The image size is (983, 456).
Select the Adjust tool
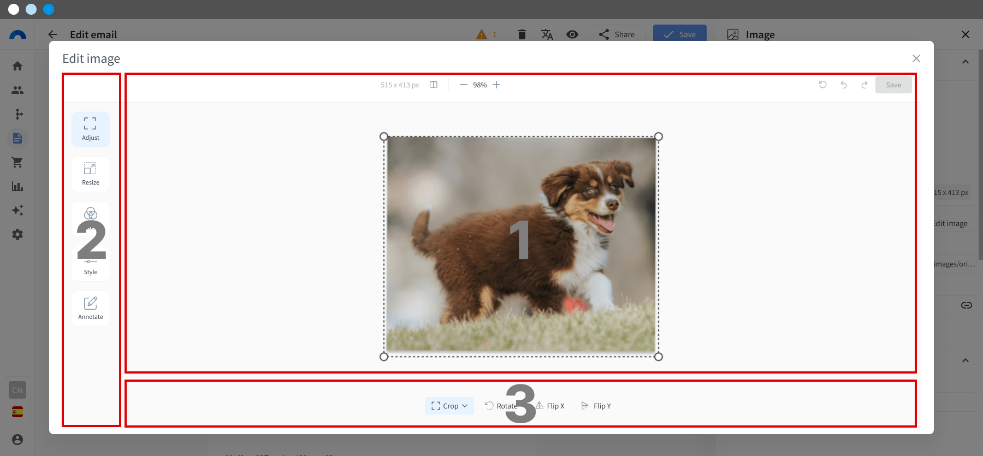[91, 129]
